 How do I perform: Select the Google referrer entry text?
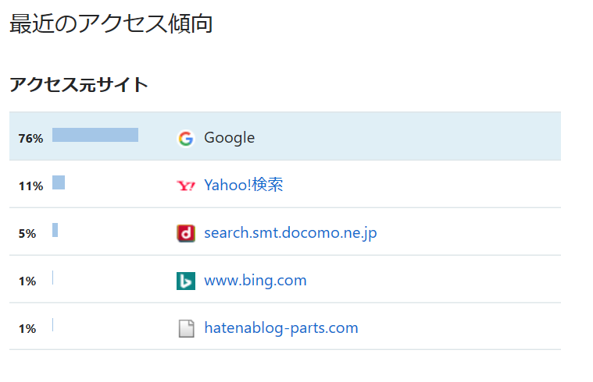point(229,138)
